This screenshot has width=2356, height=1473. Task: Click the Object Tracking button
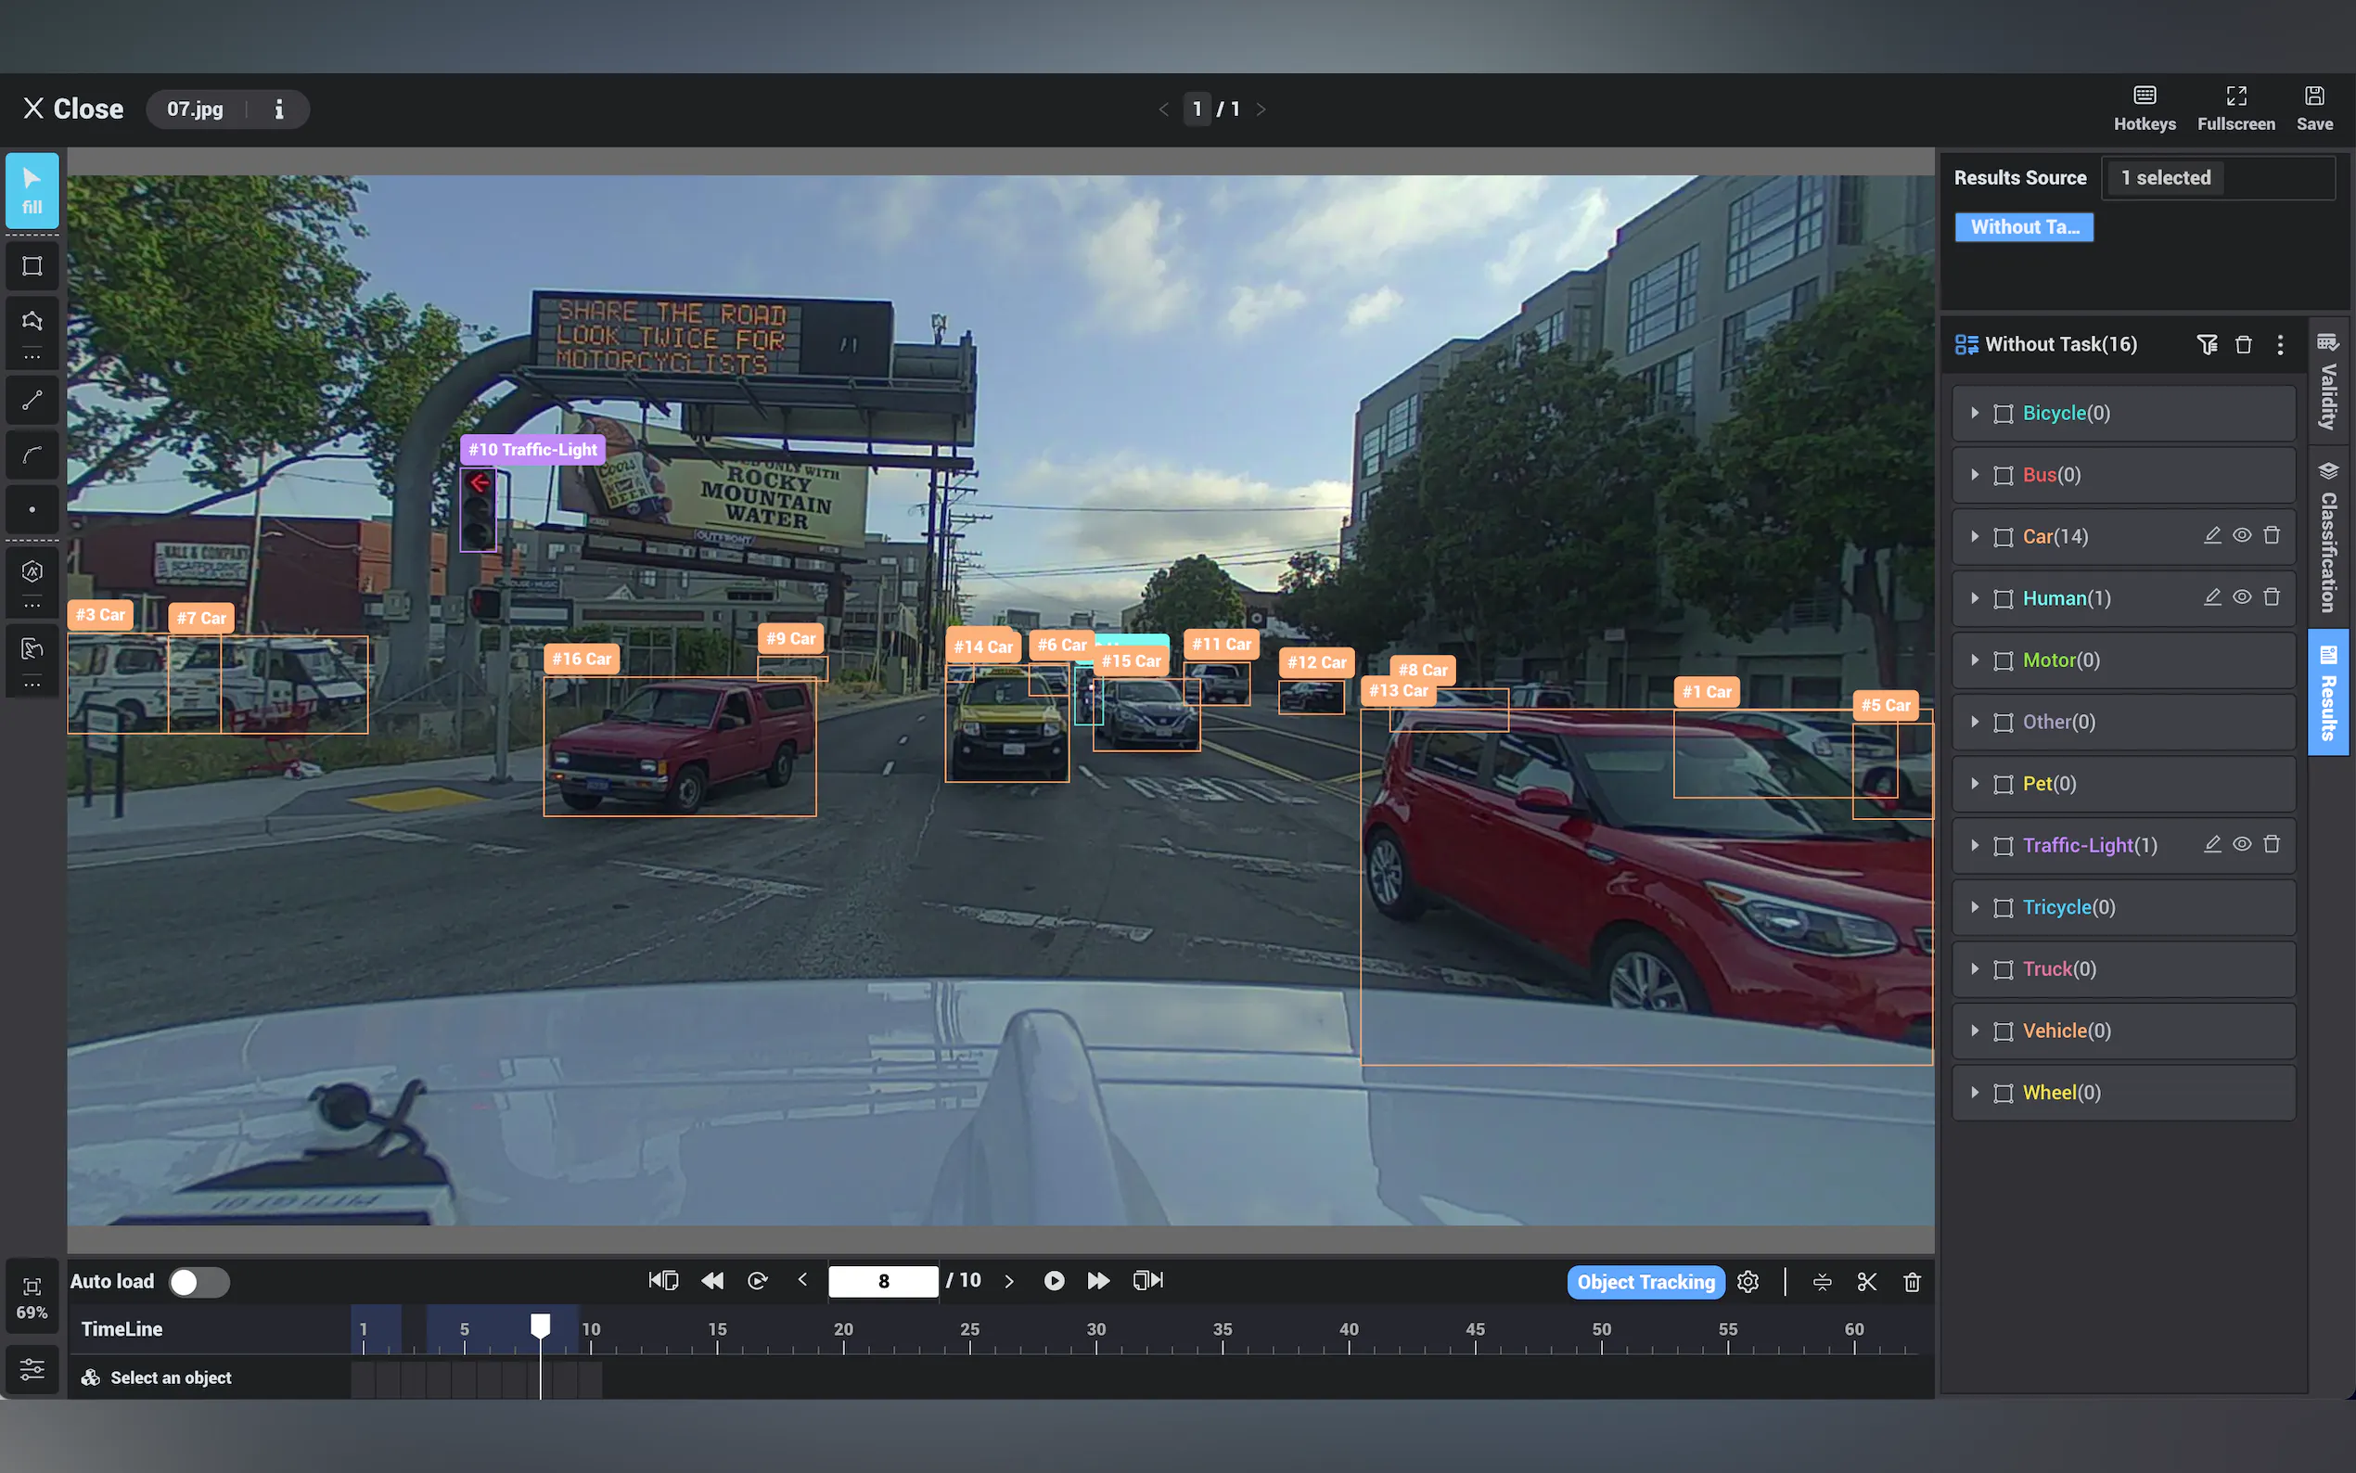click(1645, 1282)
